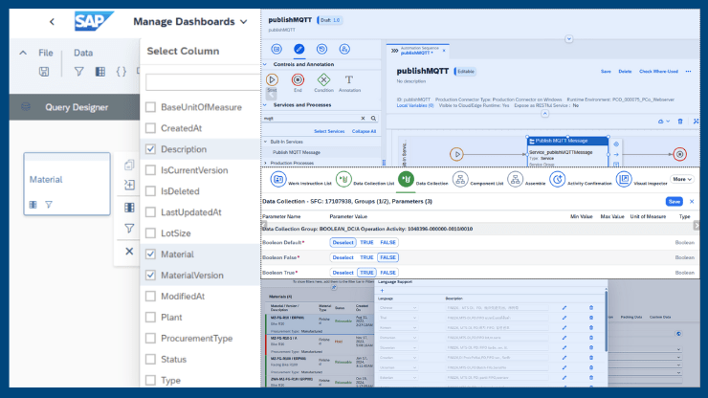708x398 pixels.
Task: Click the Work Instruction List icon
Action: pos(278,179)
